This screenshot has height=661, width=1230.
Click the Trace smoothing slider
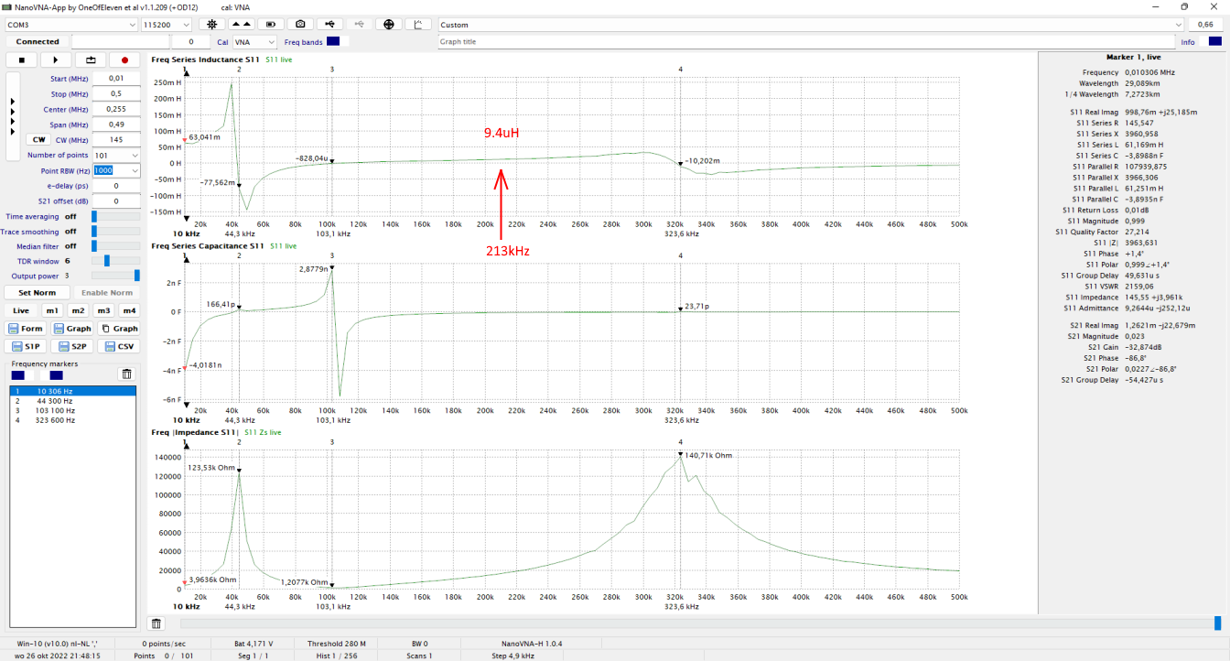tap(115, 232)
